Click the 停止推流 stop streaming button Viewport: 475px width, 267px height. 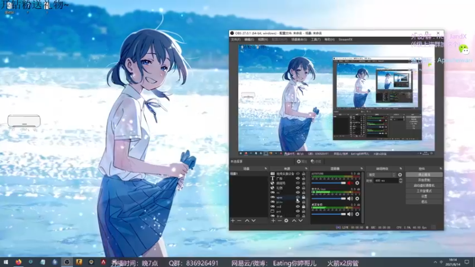click(424, 174)
